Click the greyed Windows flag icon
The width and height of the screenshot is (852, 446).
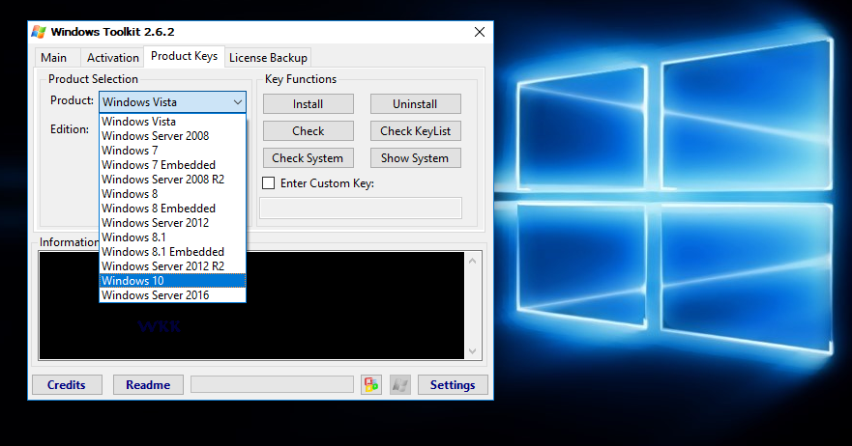(400, 384)
